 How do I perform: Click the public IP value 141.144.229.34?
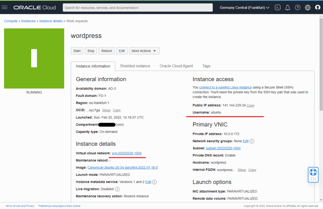(x=234, y=105)
